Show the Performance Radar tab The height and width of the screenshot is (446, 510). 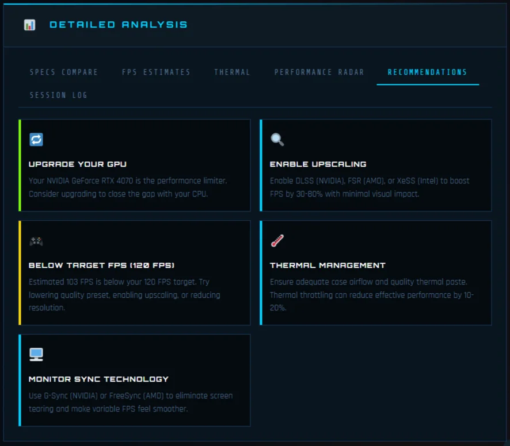click(319, 72)
